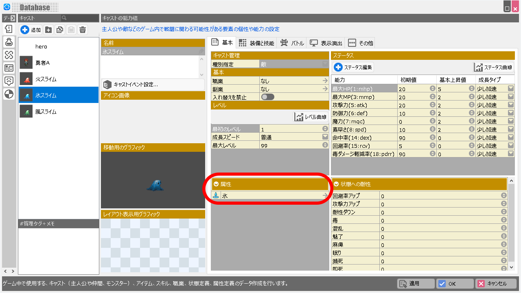Screen dimensions: 521x293
Task: Collapse the 状態への耐性 section
Action: point(337,184)
